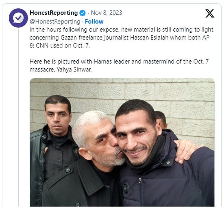Open the X logo link
The width and height of the screenshot is (224, 209).
pyautogui.click(x=210, y=13)
